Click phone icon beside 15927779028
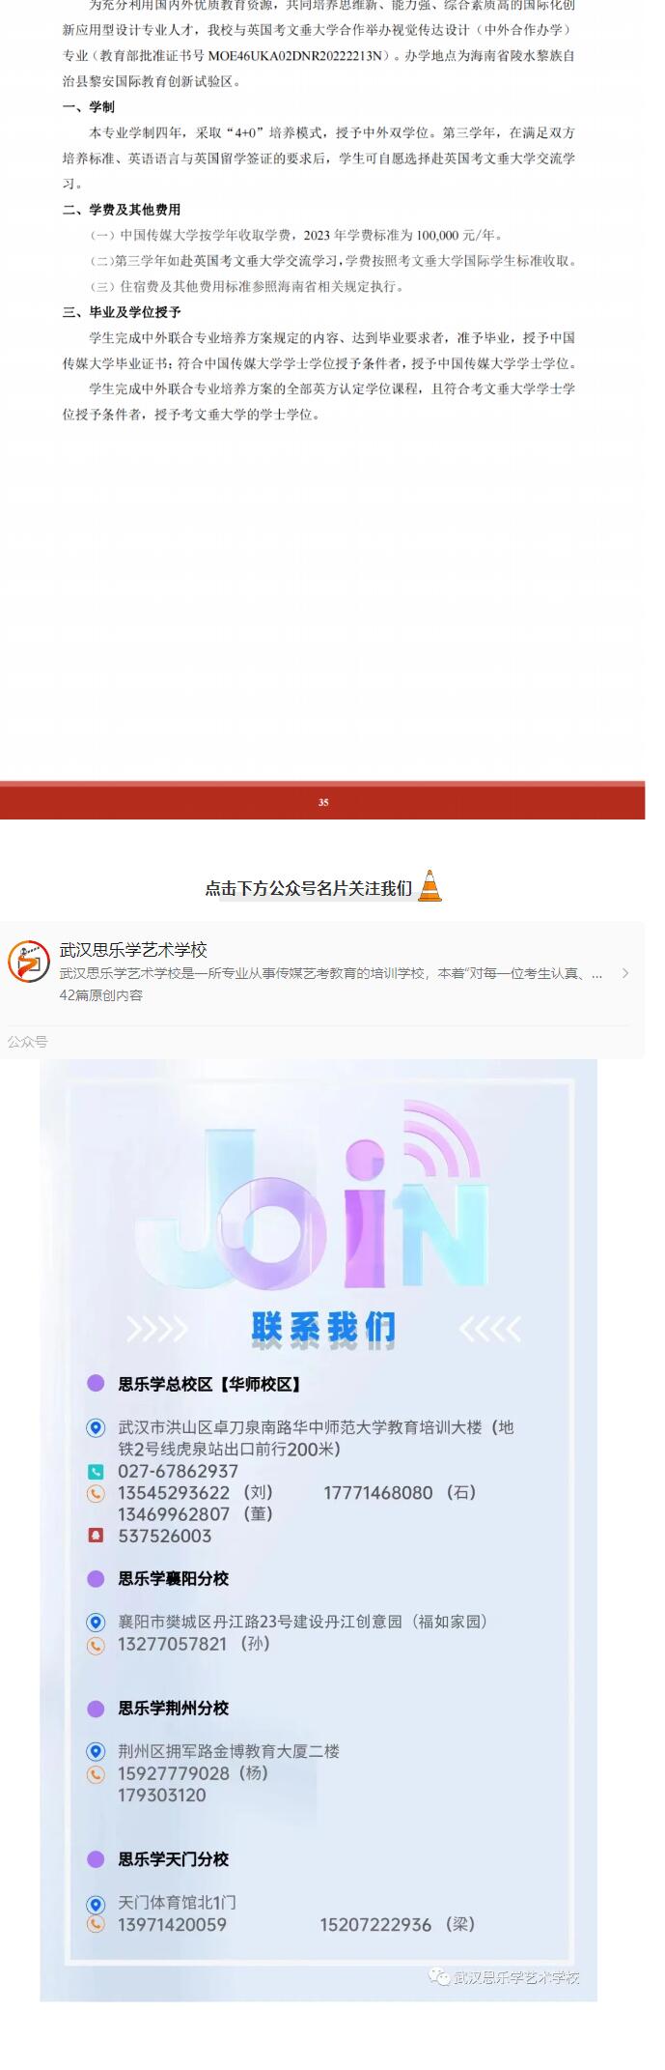Viewport: 665px width, 2070px height. pos(96,1774)
